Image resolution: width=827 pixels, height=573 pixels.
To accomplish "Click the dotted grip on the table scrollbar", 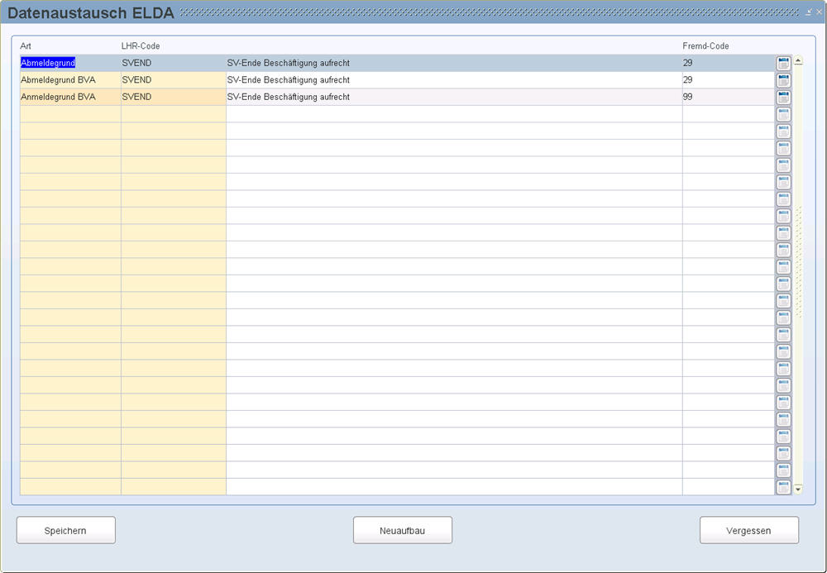I will (x=798, y=262).
